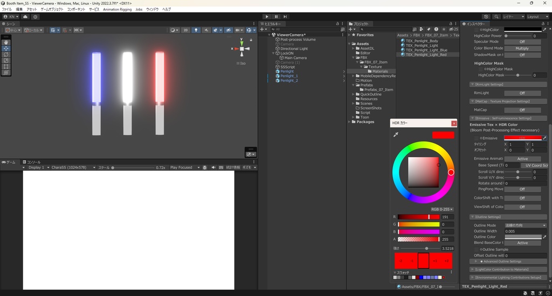
Task: Select the Materials folder
Action: [380, 72]
